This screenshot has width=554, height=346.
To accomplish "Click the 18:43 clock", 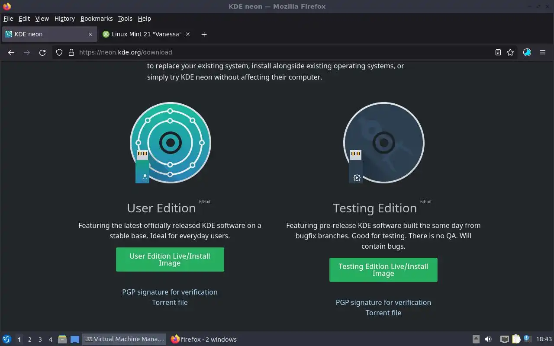I will click(x=544, y=339).
